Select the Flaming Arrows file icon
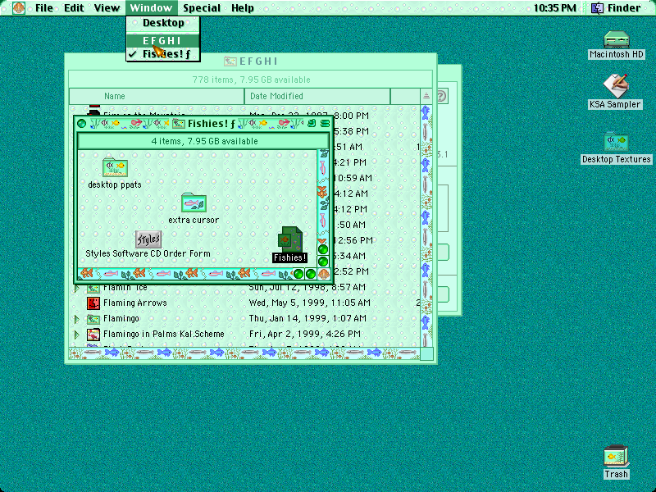The image size is (656, 492). pyautogui.click(x=93, y=303)
